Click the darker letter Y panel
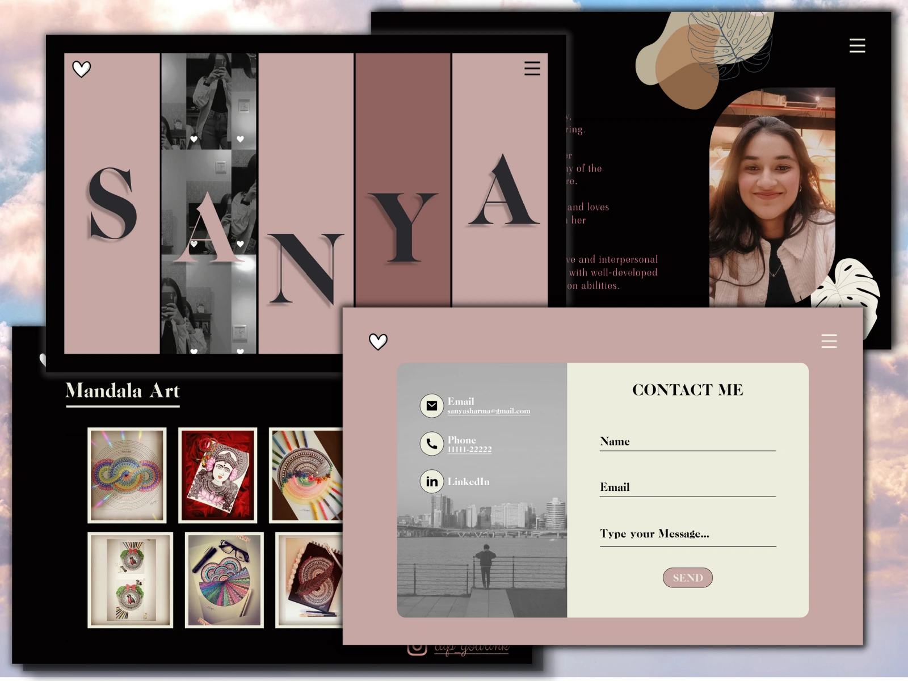The height and width of the screenshot is (681, 908). (x=403, y=180)
